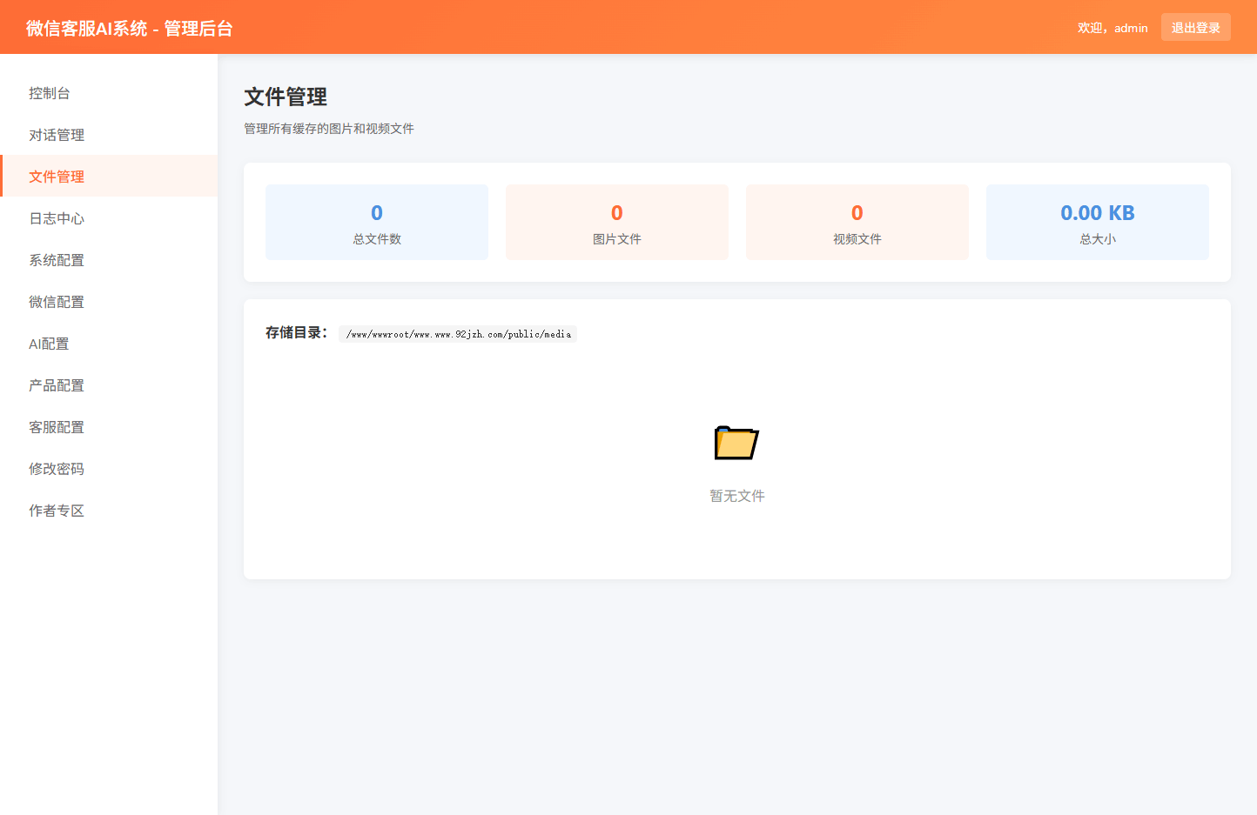
Task: Open 对话管理 in the sidebar
Action: coord(55,135)
